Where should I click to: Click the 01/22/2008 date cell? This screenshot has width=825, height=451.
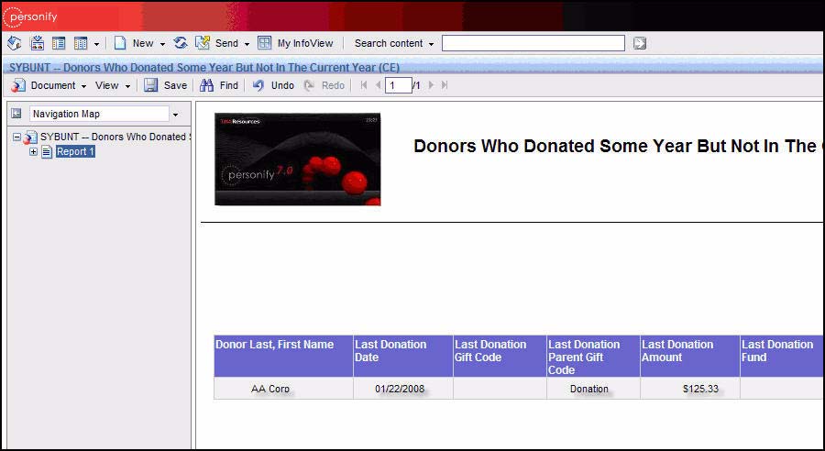coord(403,389)
